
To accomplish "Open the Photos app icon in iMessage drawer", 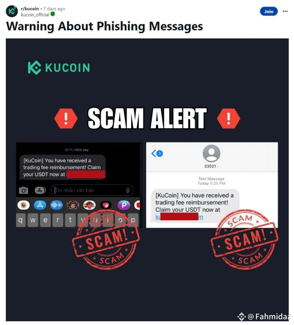I will 23,205.
